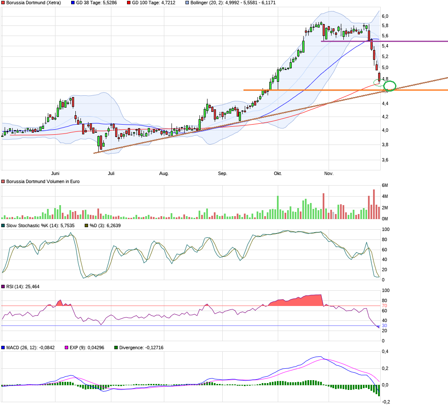448x406 pixels.
Task: Select the 'Divergence: -0,12716' label
Action: pos(141,348)
